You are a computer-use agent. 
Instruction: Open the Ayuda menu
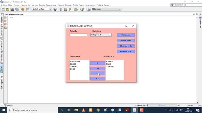pos(106,5)
